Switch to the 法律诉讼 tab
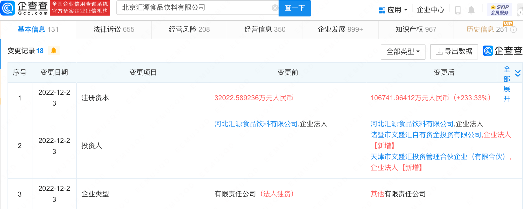Screen dimensions: 523x209 [114, 29]
